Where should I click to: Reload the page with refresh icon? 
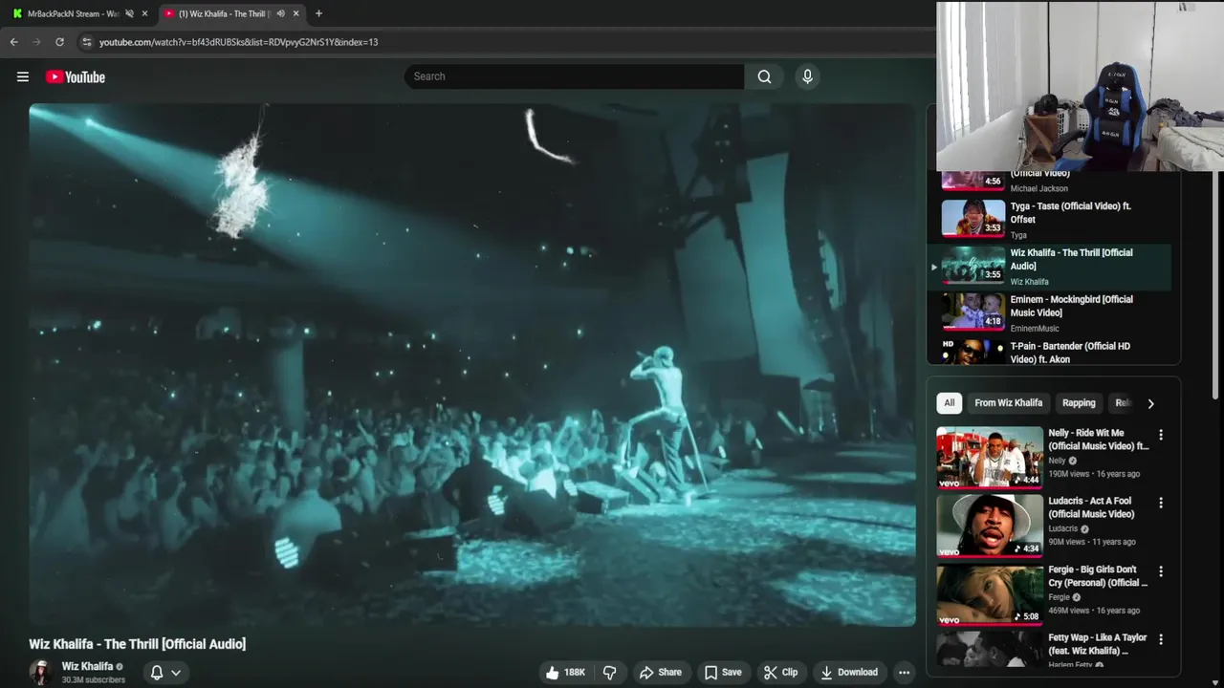tap(59, 42)
